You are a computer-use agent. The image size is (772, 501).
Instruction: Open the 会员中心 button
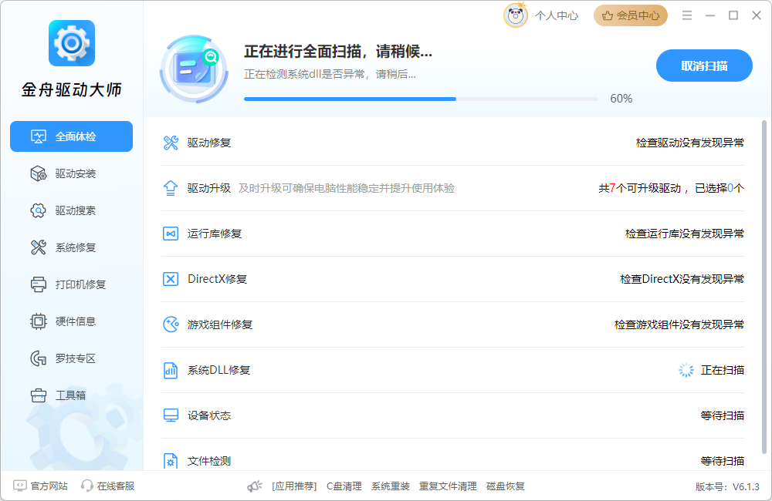630,15
